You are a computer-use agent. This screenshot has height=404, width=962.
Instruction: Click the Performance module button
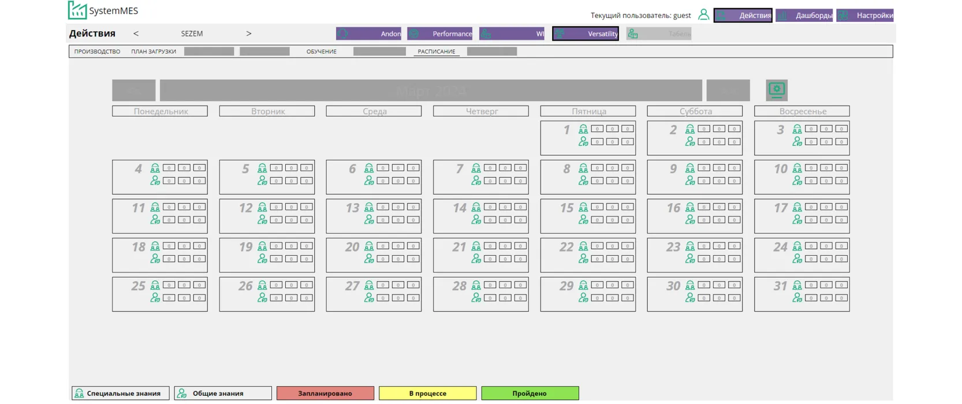click(439, 34)
